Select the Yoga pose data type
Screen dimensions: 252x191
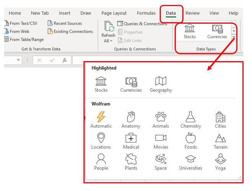pos(220,162)
